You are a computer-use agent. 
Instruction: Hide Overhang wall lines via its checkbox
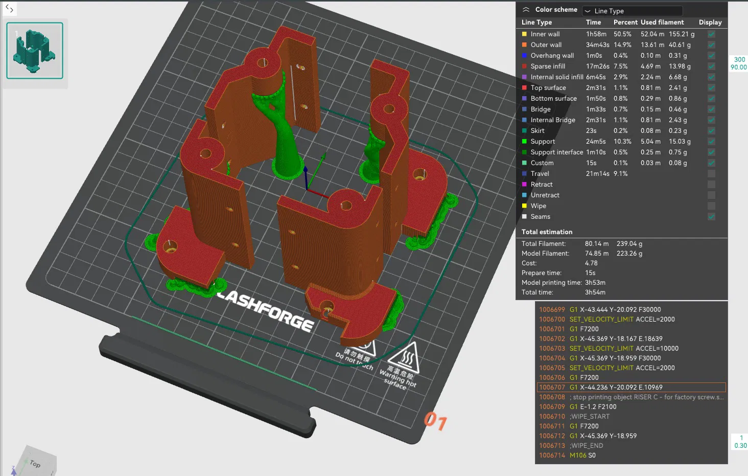coord(711,56)
